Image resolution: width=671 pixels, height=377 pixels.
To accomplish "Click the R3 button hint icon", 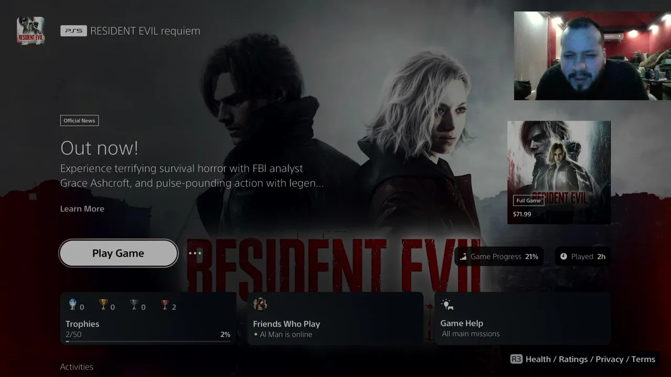I will pyautogui.click(x=516, y=359).
